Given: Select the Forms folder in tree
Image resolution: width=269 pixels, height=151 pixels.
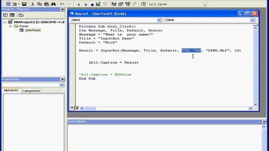Looking at the screenshot, I should coord(24,26).
